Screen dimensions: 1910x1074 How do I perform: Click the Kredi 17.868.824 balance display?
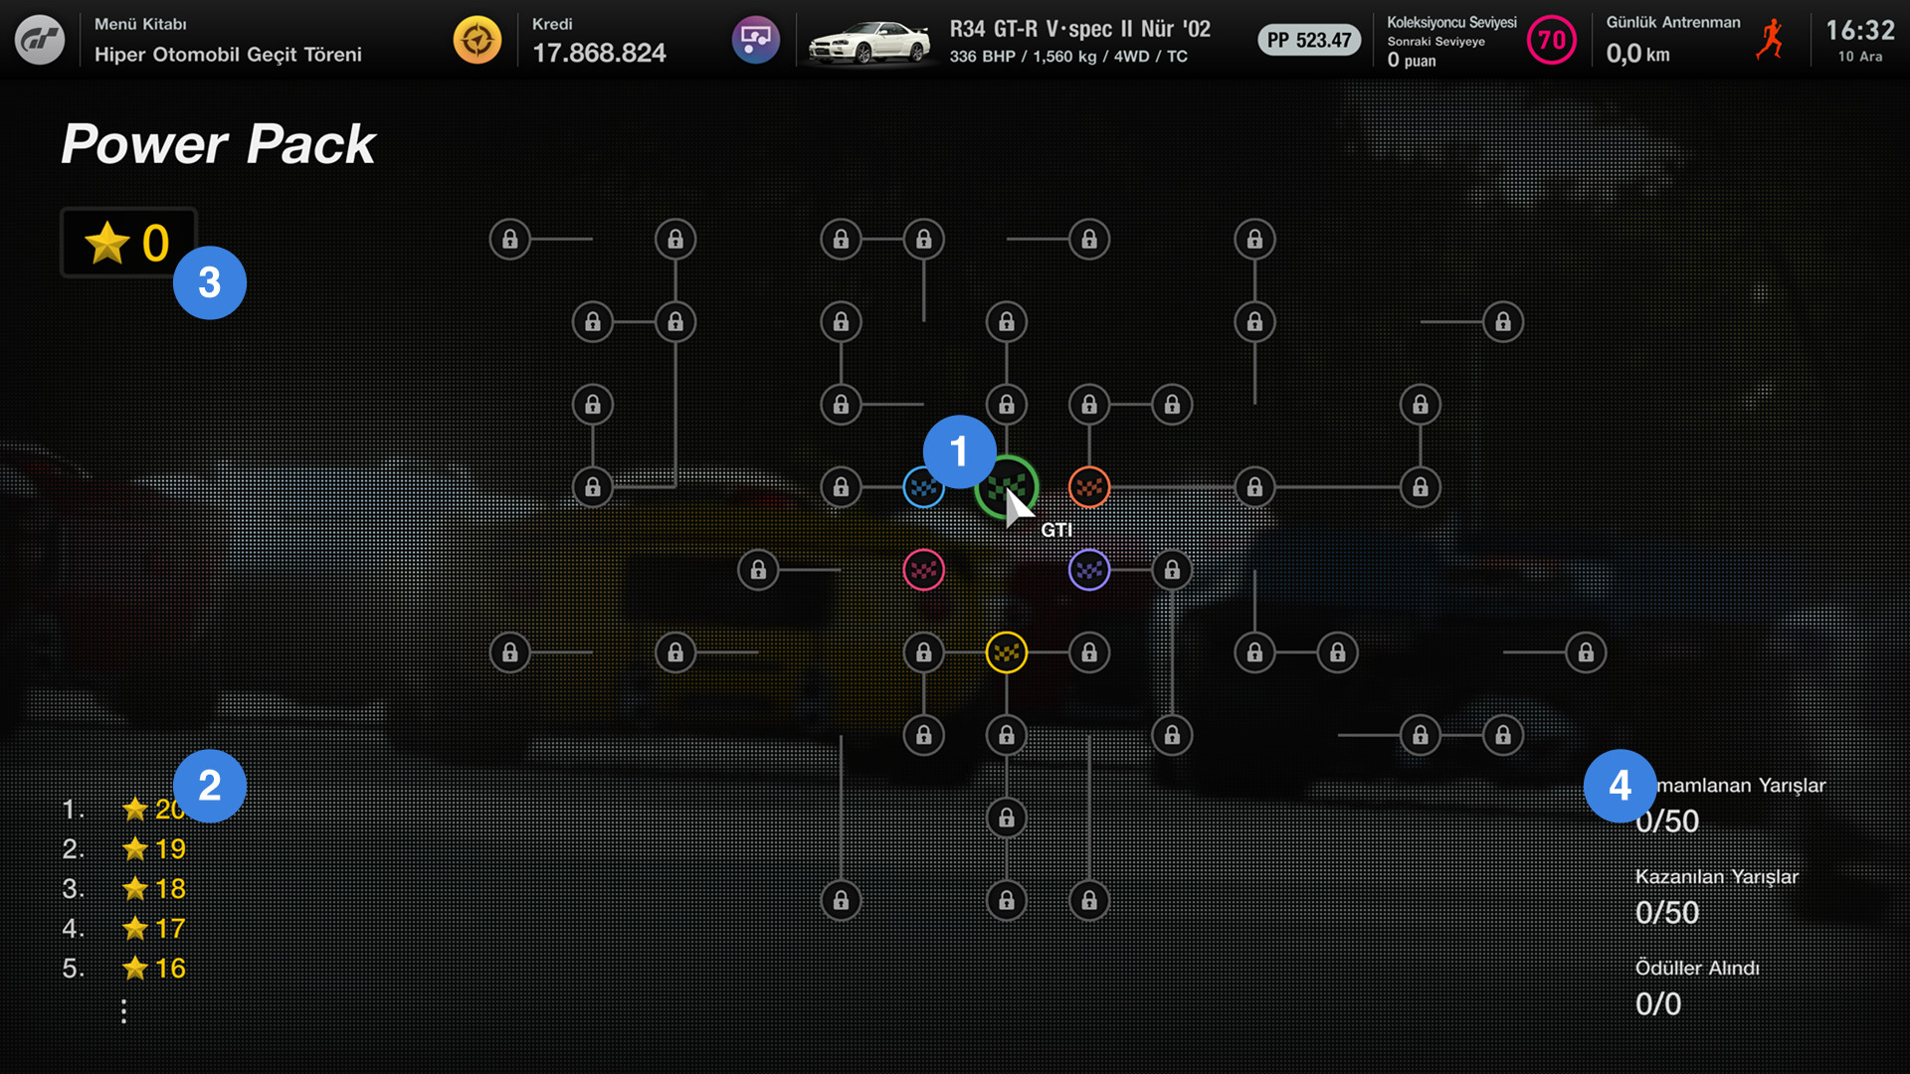(597, 40)
